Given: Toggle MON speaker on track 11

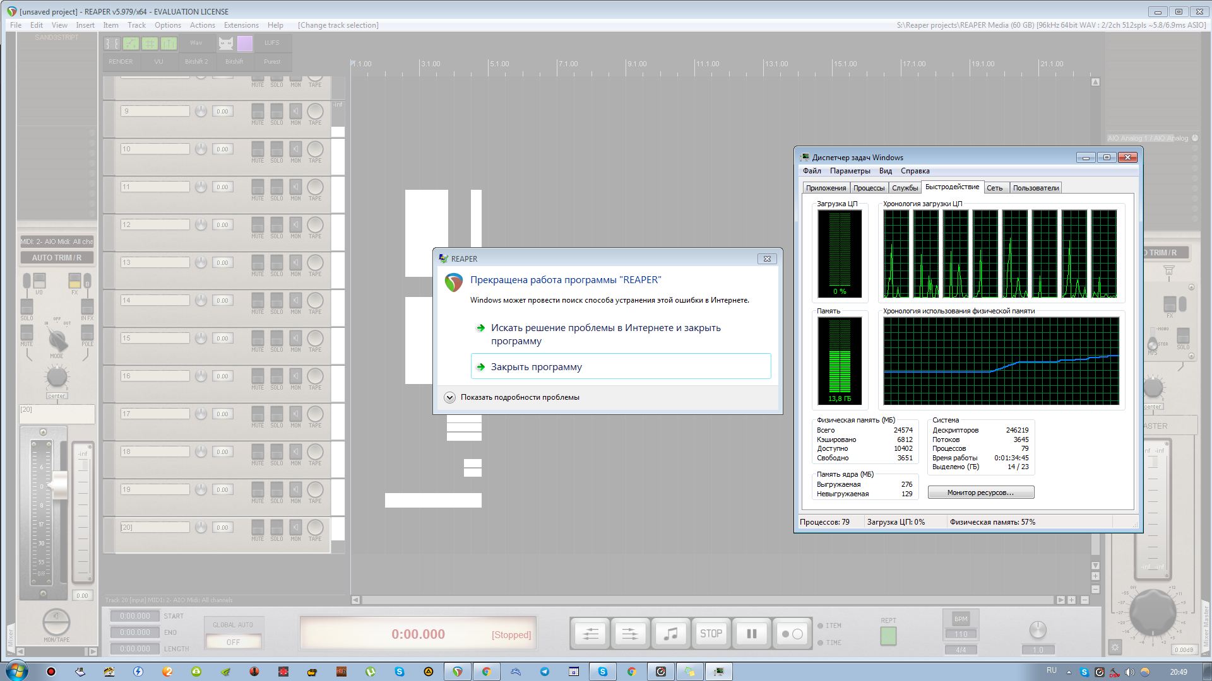Looking at the screenshot, I should click(295, 187).
